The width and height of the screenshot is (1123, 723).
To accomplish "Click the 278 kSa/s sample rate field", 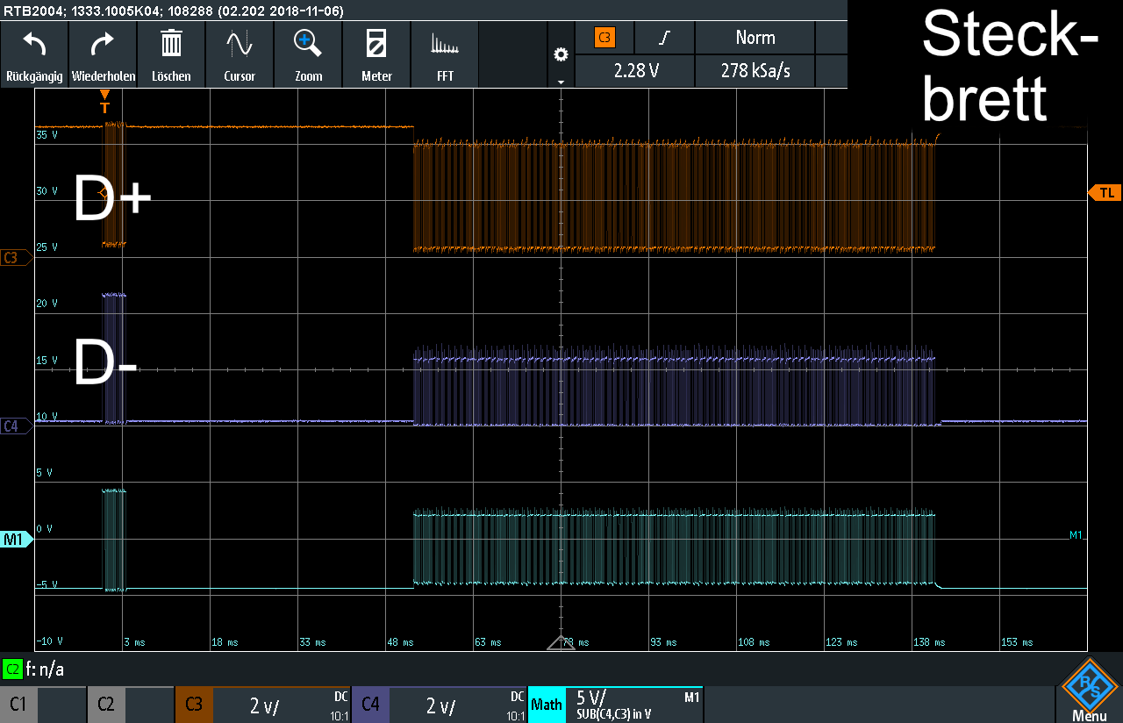I will [x=755, y=71].
